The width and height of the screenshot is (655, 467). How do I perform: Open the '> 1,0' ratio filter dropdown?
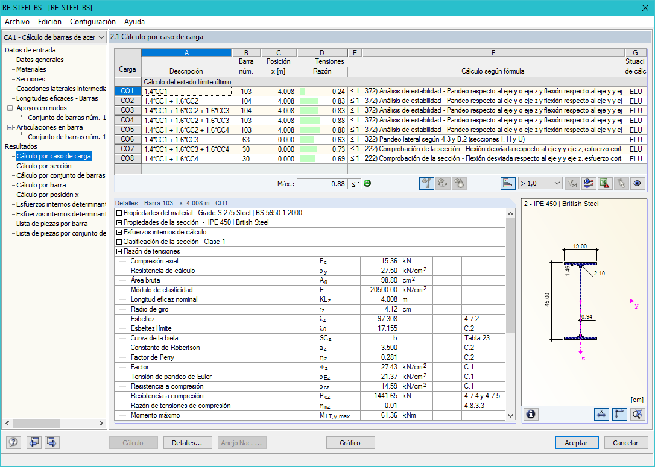coord(540,183)
